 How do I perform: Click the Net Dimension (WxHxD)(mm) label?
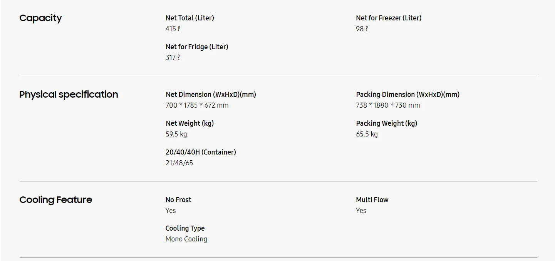[211, 95]
